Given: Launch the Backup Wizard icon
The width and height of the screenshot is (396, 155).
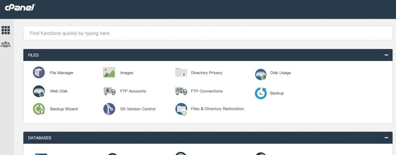Looking at the screenshot, I should tap(39, 109).
